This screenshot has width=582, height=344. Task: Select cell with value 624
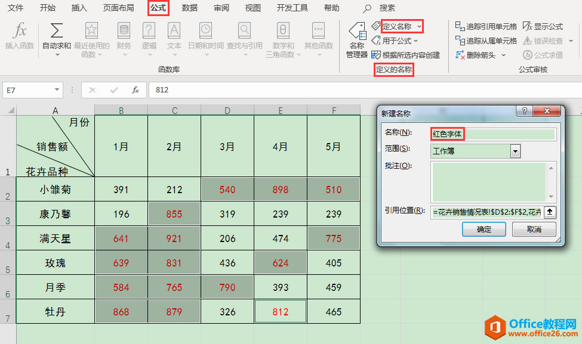point(280,263)
